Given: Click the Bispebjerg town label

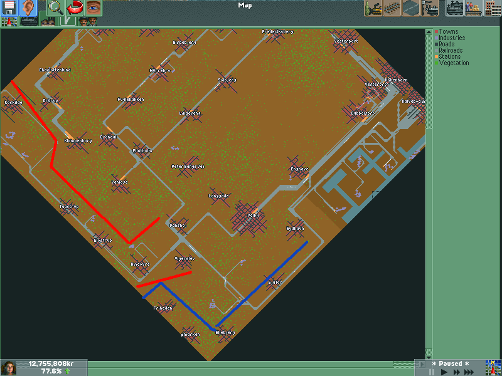Looking at the screenshot, I should (x=184, y=43).
